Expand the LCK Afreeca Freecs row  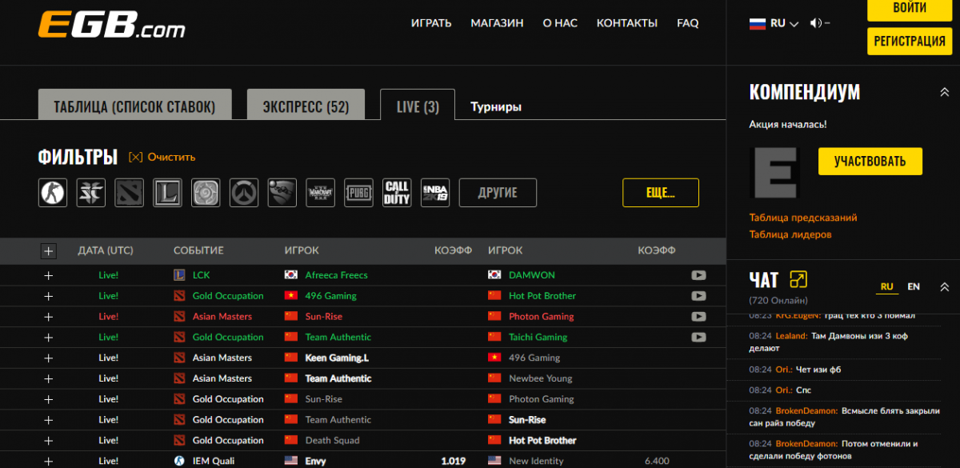pos(49,275)
